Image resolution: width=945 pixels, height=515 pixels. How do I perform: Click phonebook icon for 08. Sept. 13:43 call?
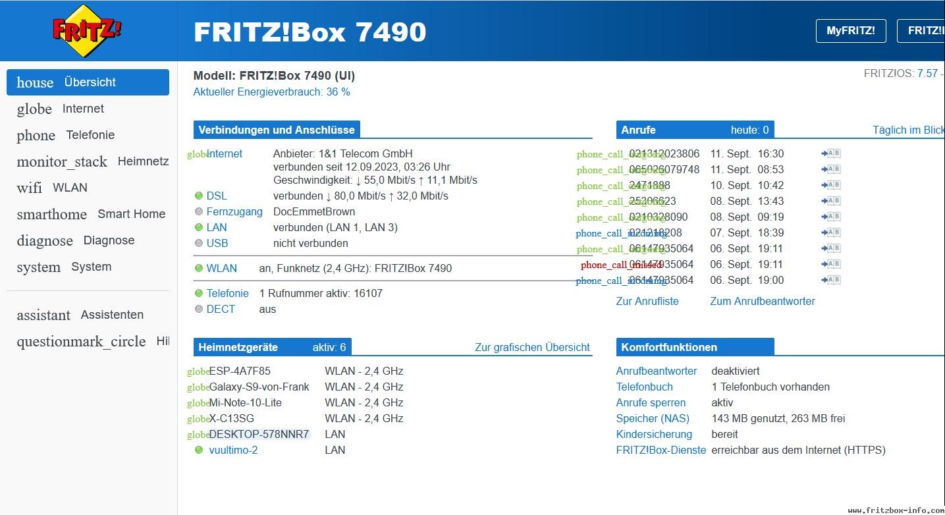tap(831, 201)
